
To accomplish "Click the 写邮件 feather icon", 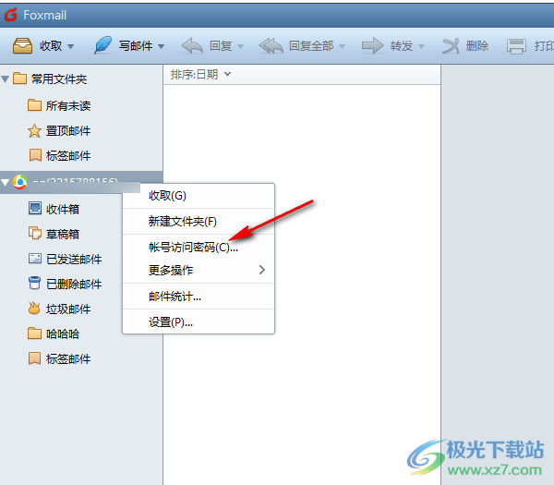I will [102, 45].
